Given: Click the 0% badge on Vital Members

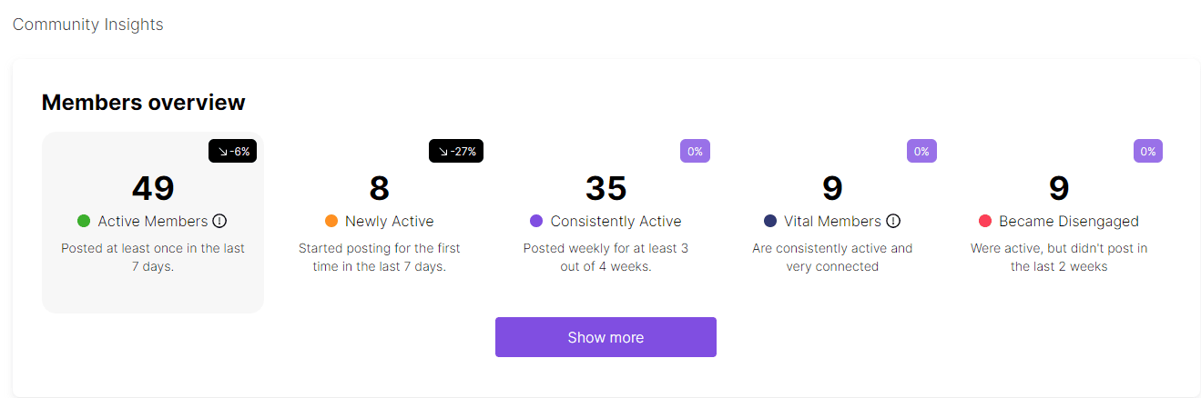Looking at the screenshot, I should [x=921, y=151].
